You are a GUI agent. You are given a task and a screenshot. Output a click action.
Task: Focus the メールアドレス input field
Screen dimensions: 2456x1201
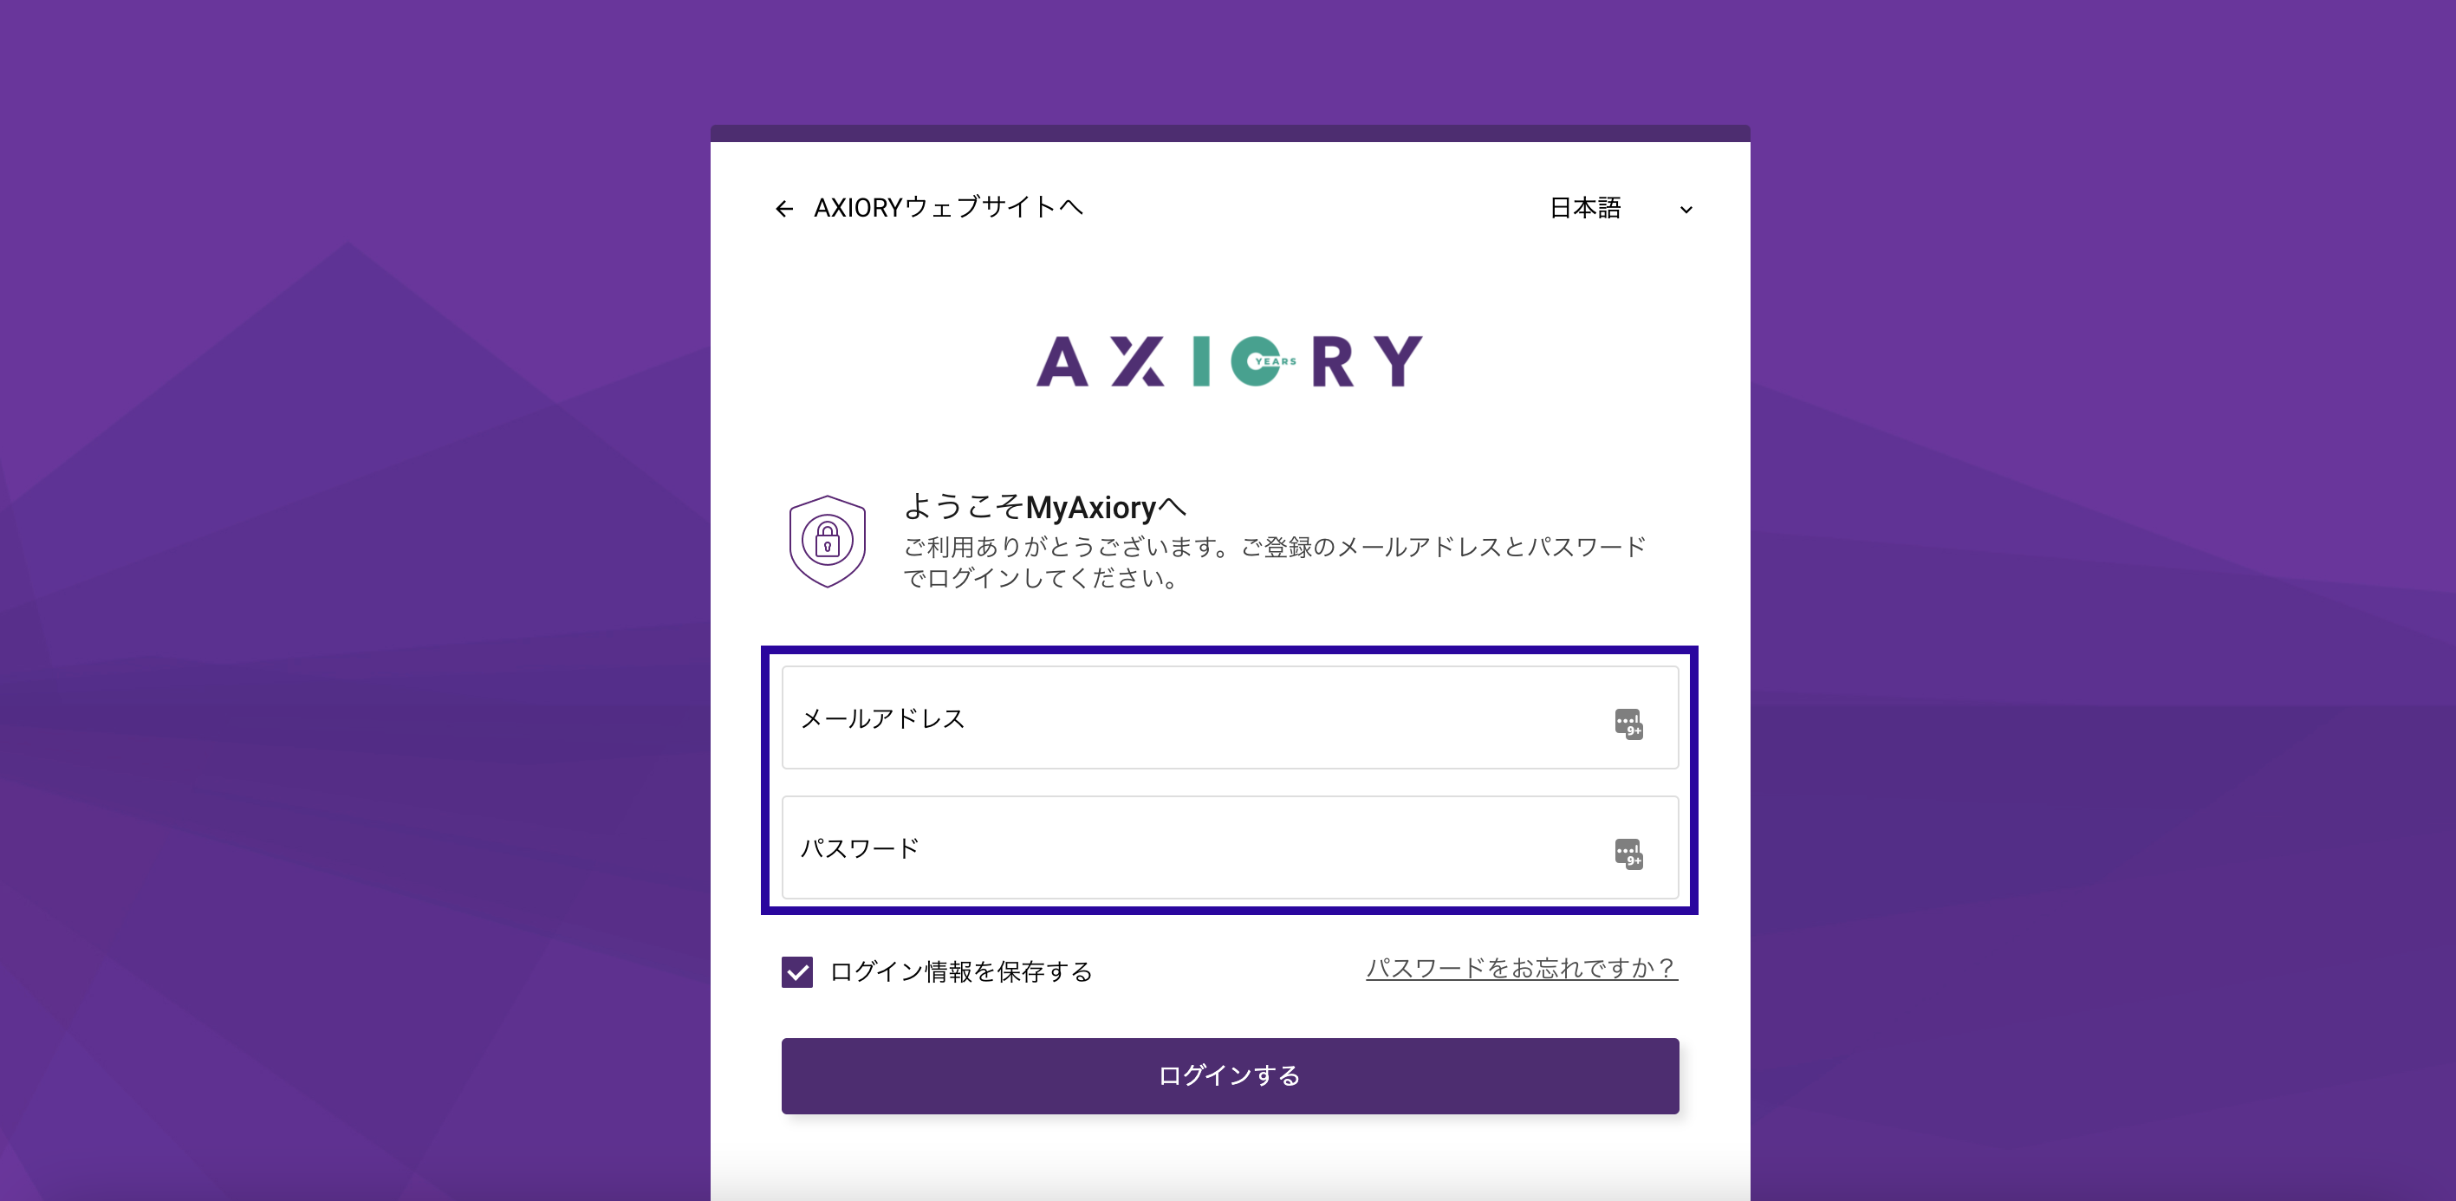coord(1230,717)
